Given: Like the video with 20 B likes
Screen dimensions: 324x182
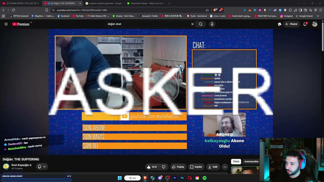Looking at the screenshot, I should (x=152, y=167).
